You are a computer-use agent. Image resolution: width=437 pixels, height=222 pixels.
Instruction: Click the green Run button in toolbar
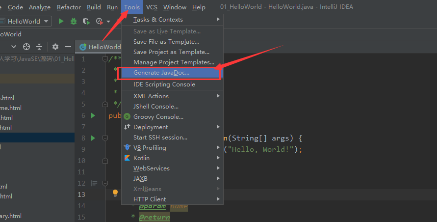click(61, 21)
